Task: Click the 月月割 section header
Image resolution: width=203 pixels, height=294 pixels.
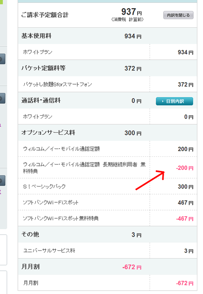Action: (108, 267)
